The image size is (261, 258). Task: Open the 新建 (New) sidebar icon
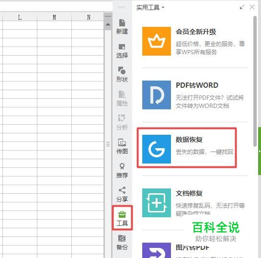point(122,27)
